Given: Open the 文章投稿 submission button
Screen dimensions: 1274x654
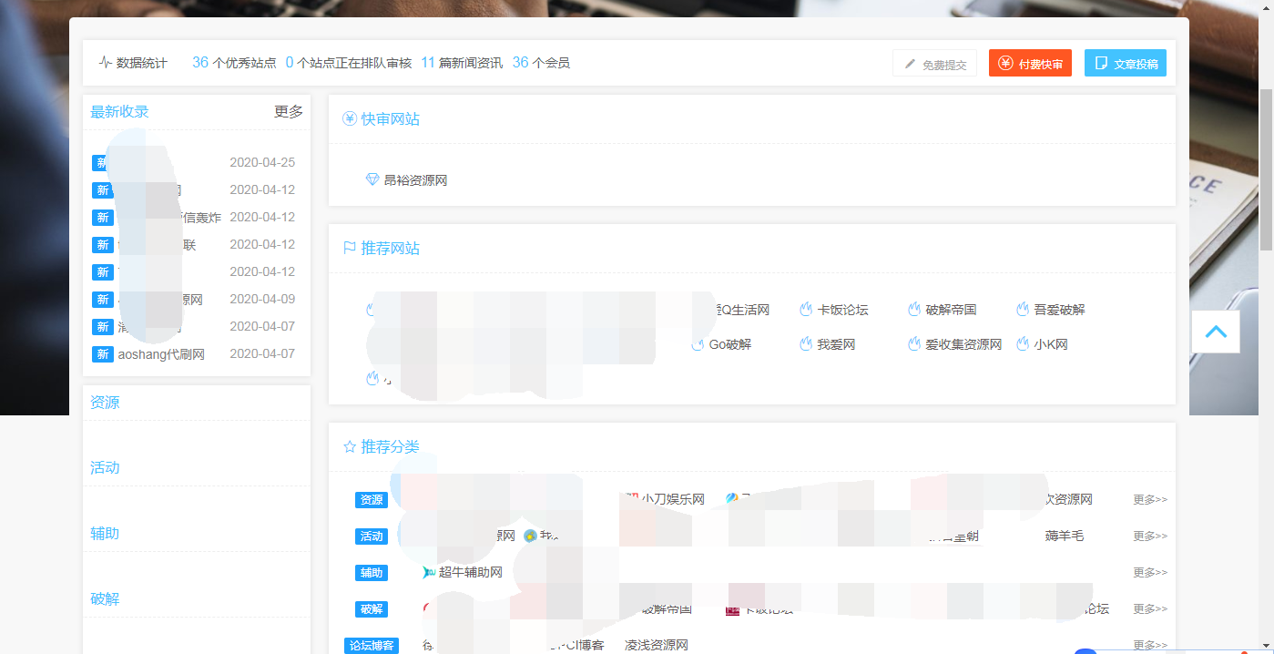Looking at the screenshot, I should (x=1126, y=63).
